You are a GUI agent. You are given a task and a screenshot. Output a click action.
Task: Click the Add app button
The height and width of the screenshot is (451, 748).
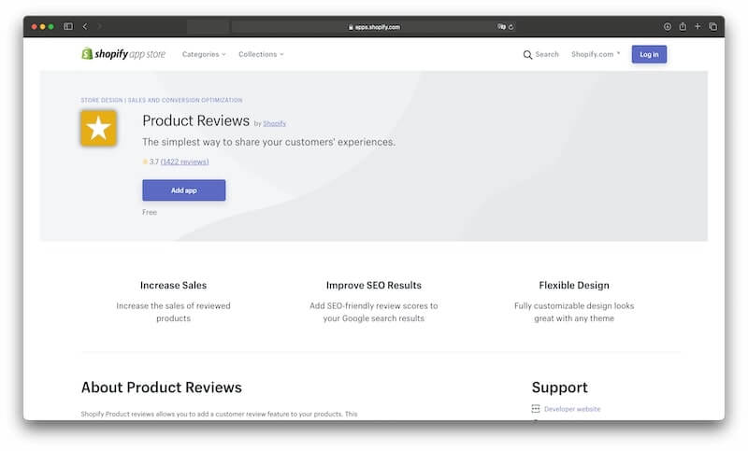pos(183,190)
